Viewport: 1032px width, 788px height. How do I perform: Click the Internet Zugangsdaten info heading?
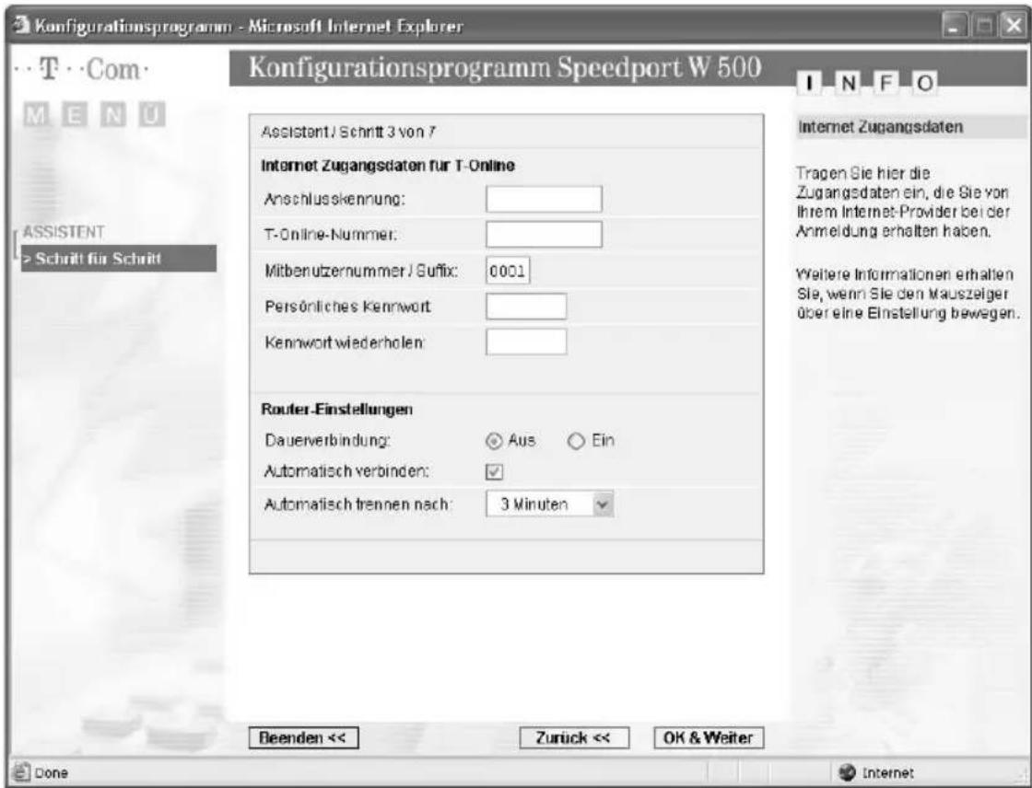pos(880,127)
